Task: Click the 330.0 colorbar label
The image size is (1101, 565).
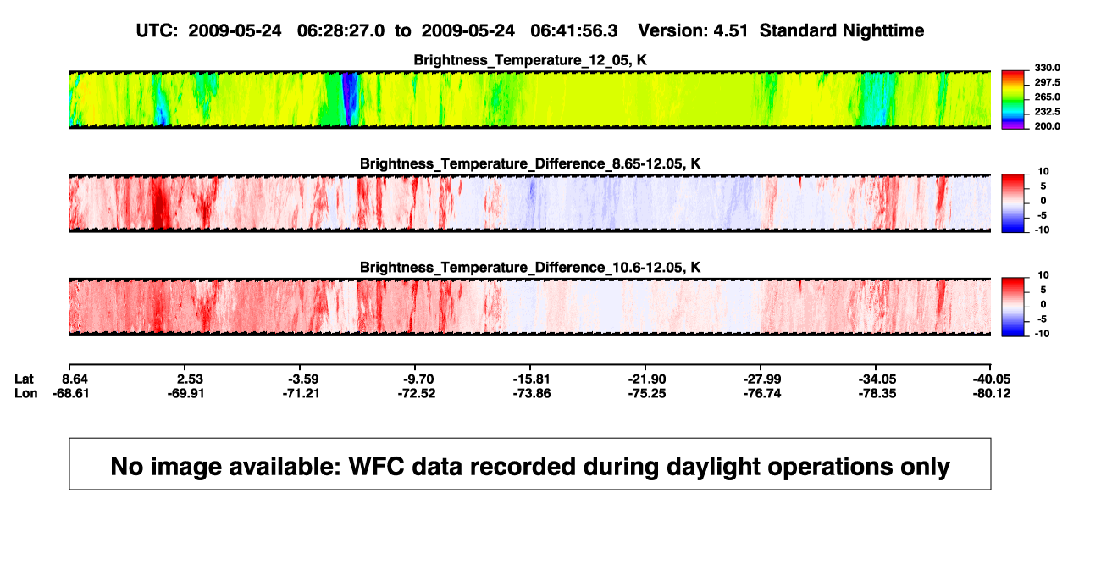Action: coord(1045,68)
